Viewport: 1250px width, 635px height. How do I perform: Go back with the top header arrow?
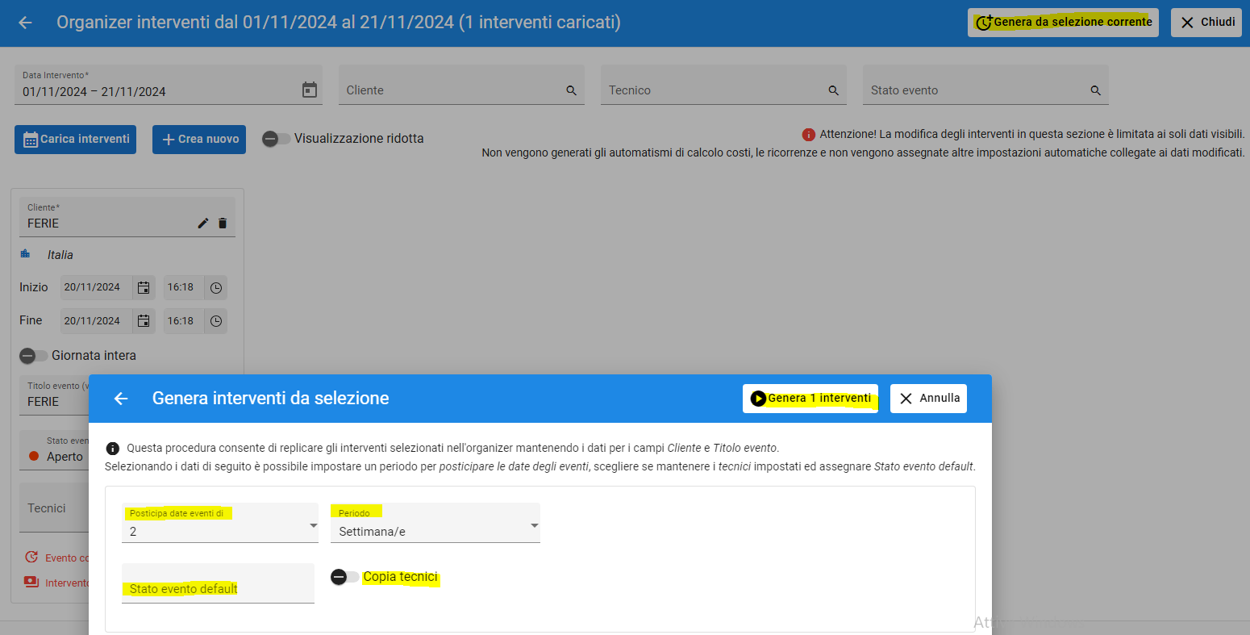point(25,23)
